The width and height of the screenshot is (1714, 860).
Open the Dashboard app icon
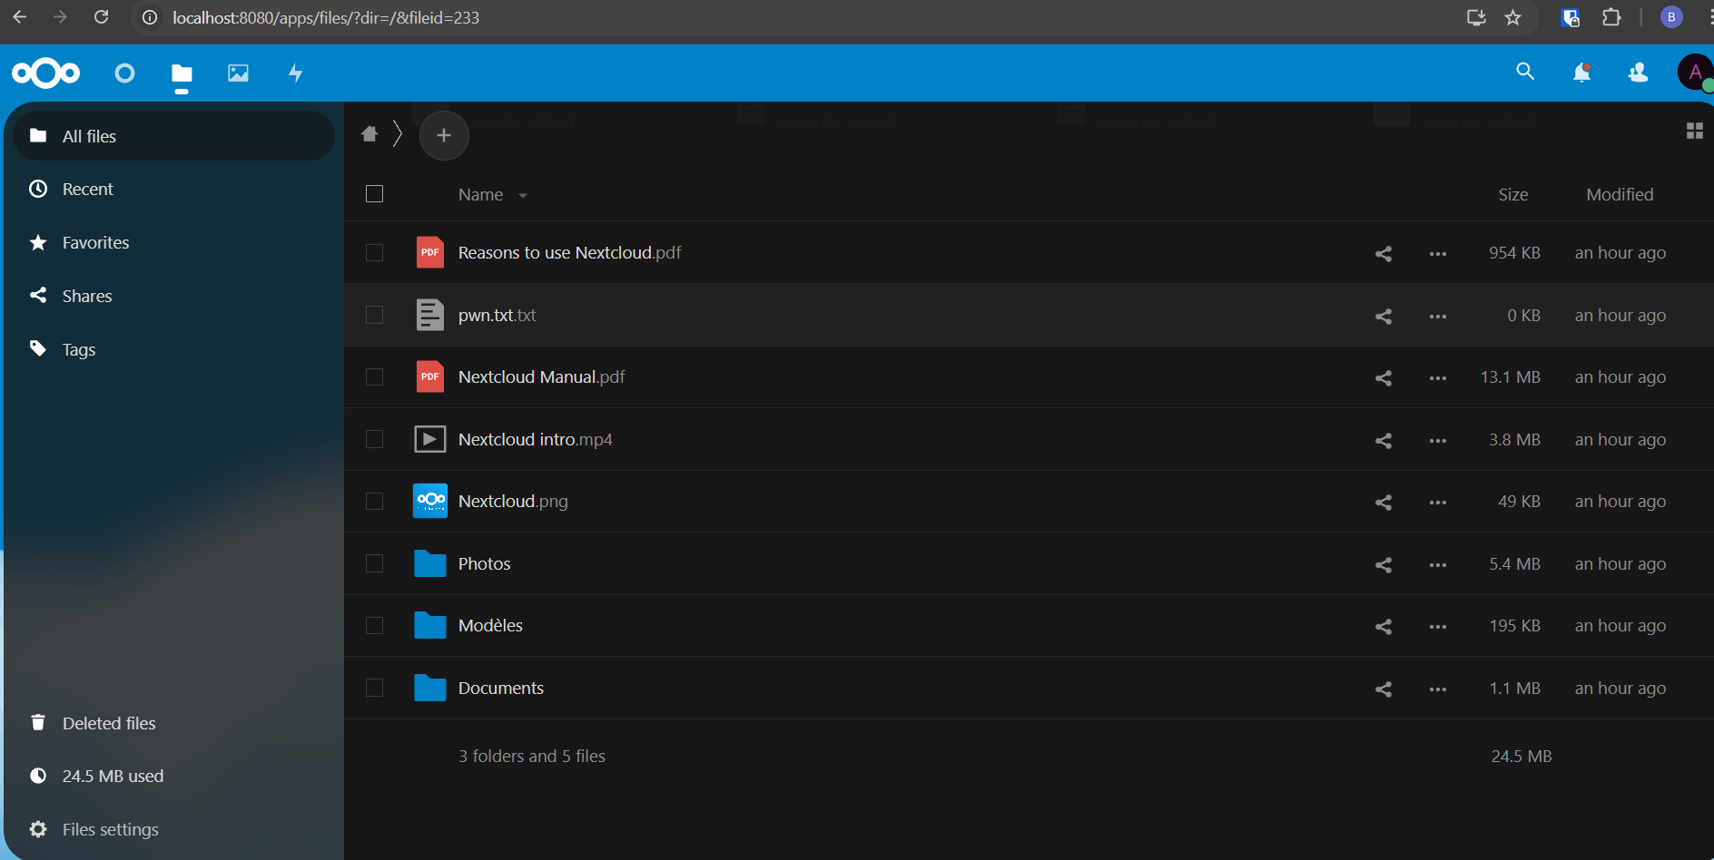[x=125, y=73]
